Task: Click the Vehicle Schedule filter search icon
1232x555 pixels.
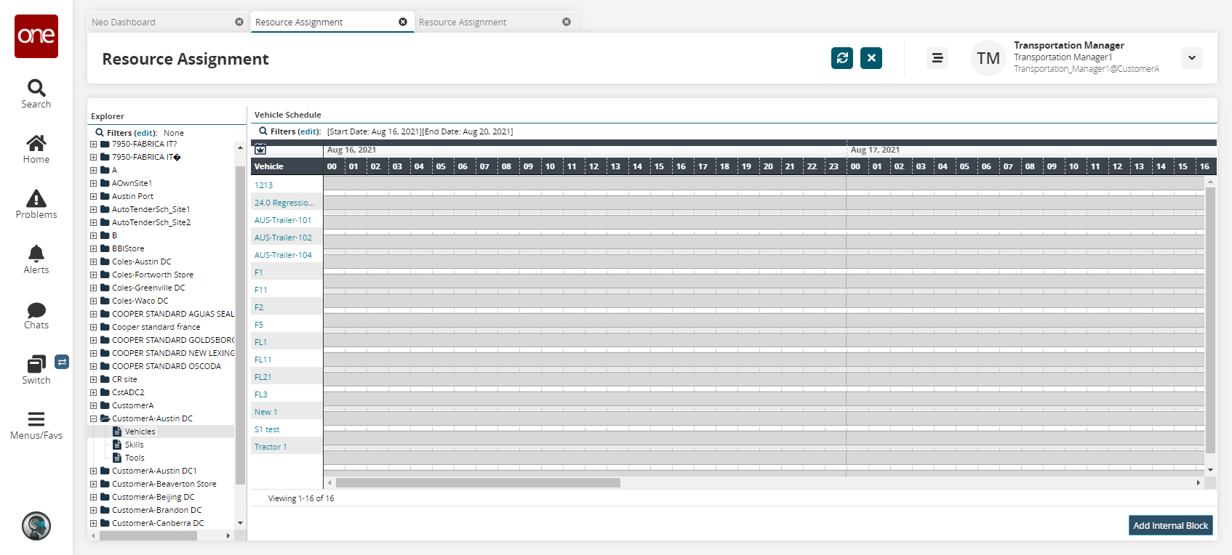Action: point(263,131)
